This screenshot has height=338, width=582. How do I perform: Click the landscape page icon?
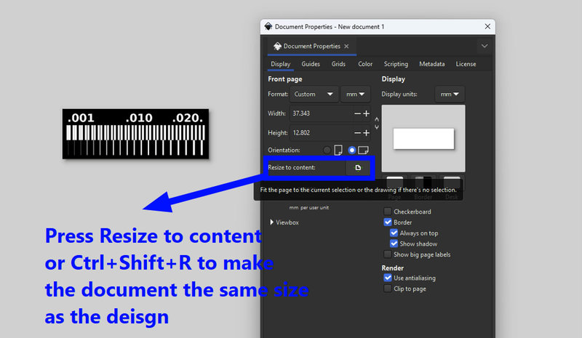[363, 150]
